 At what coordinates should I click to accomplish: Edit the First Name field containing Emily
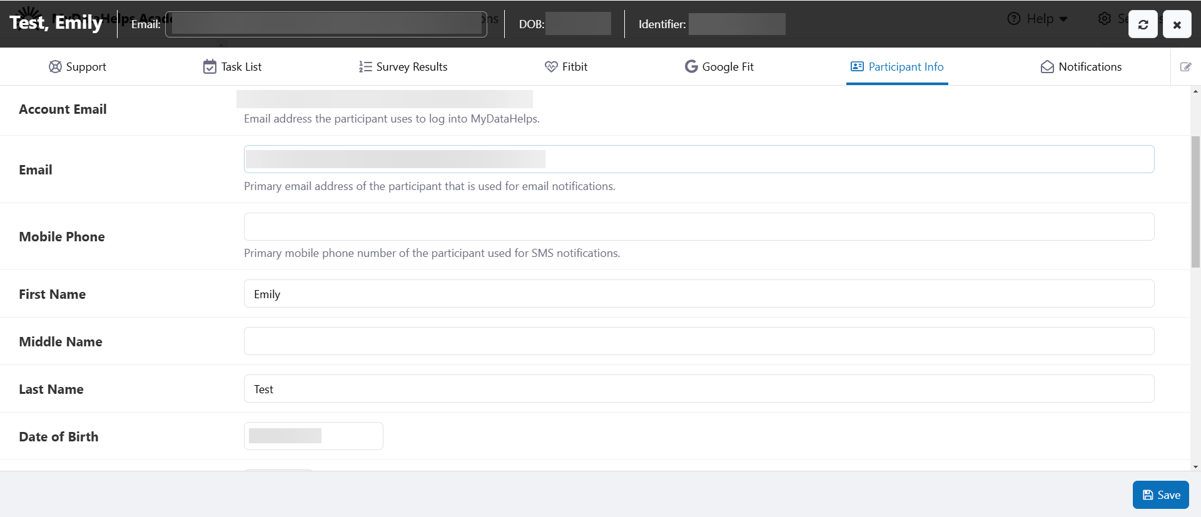point(699,294)
